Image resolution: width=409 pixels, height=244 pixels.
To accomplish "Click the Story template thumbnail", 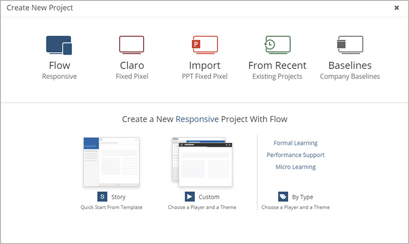I will click(x=111, y=161).
